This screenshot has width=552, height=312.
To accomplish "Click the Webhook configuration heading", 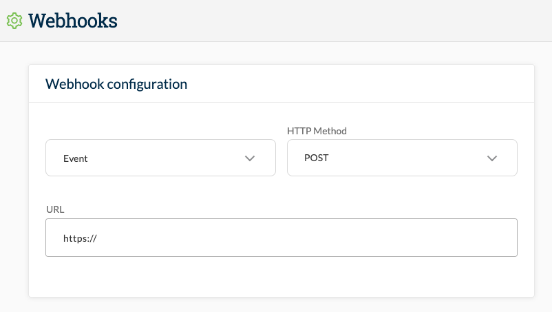I will [116, 84].
